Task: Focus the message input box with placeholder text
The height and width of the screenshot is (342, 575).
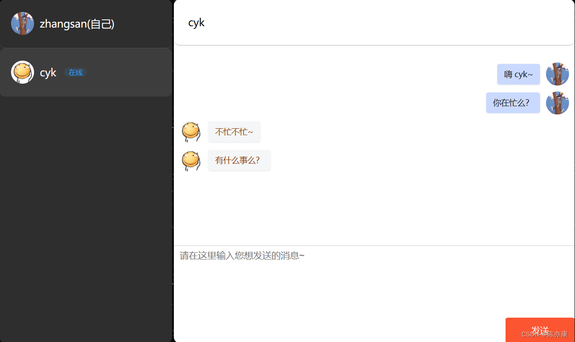Action: (x=374, y=281)
